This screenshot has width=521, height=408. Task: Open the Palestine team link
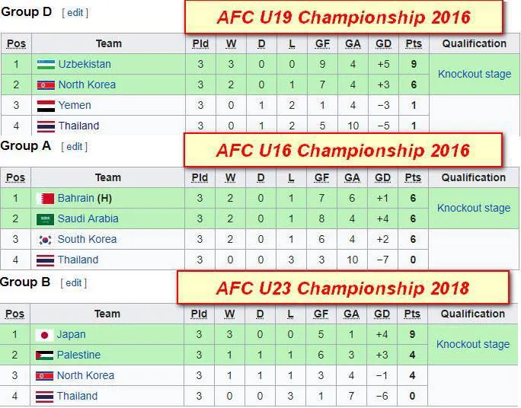pyautogui.click(x=78, y=355)
